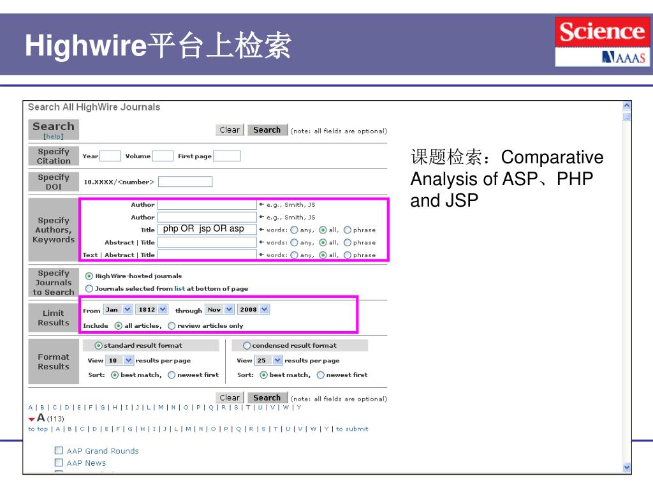The width and height of the screenshot is (653, 490).
Task: Check the AAP News checkbox
Action: (x=59, y=463)
